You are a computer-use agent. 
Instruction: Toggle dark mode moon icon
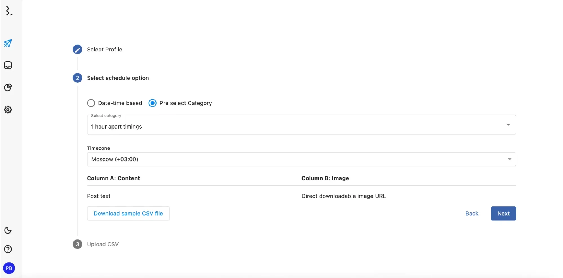click(8, 230)
